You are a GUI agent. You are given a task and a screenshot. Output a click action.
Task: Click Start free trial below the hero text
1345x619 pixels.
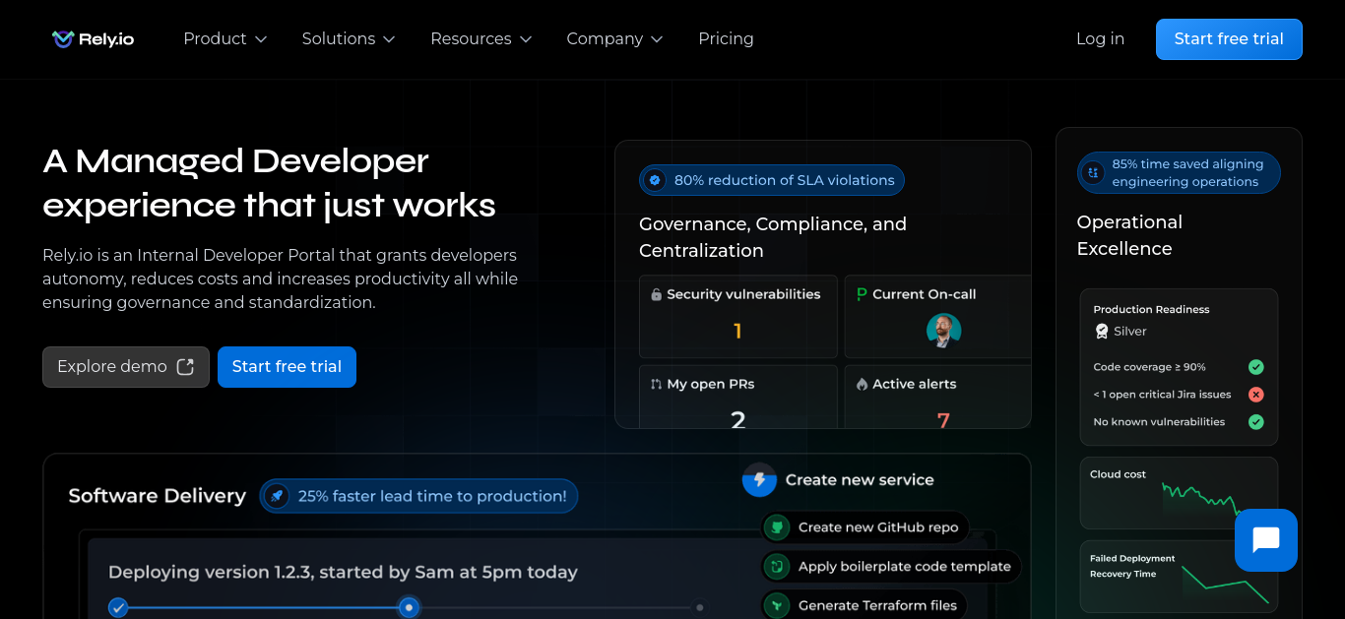pos(287,367)
